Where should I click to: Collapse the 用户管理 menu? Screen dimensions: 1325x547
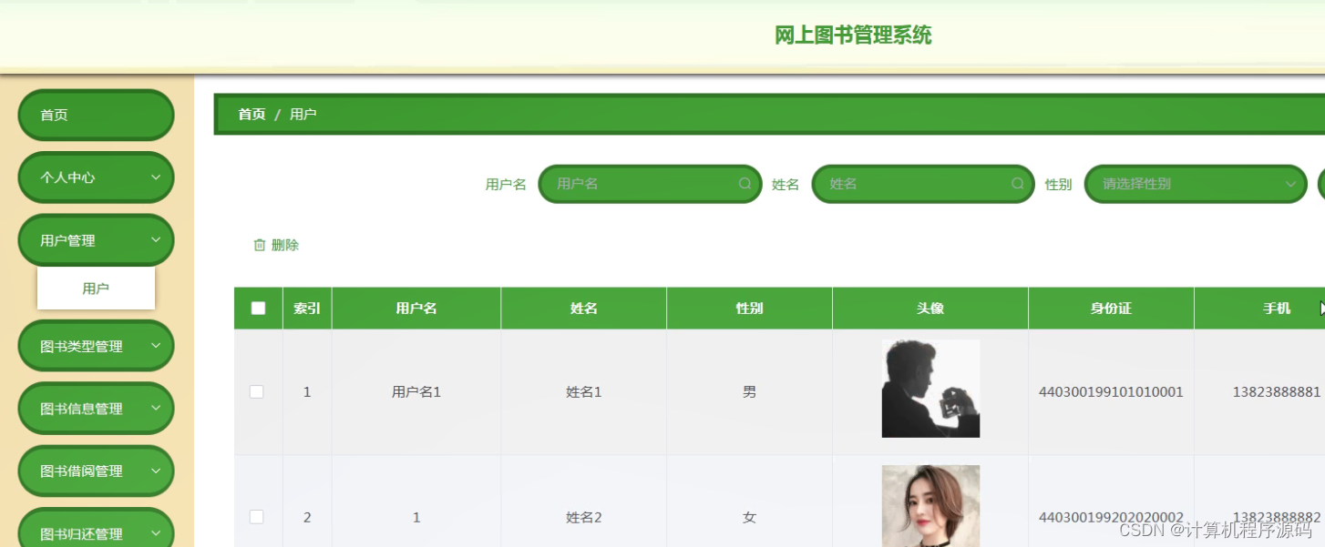[x=96, y=239]
